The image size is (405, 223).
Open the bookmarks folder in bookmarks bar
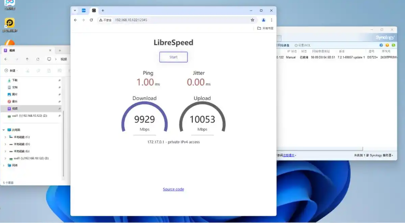pyautogui.click(x=265, y=28)
